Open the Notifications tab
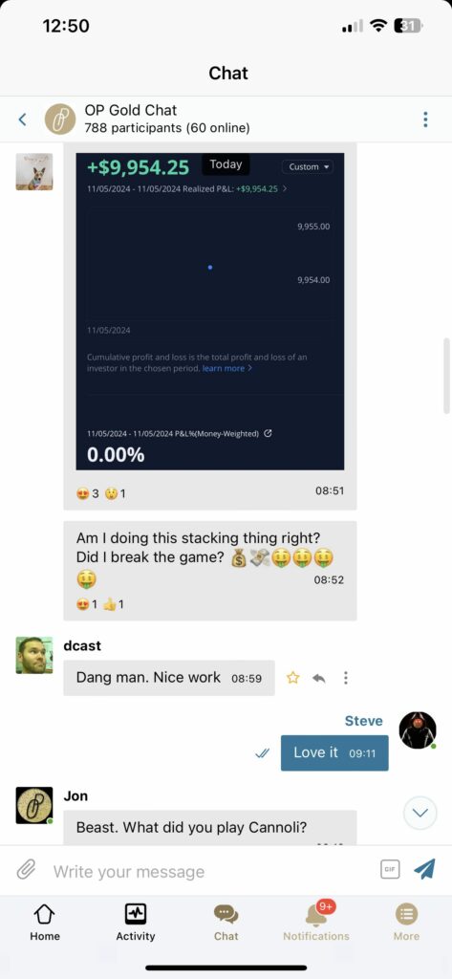This screenshot has height=979, width=452. coord(316,923)
